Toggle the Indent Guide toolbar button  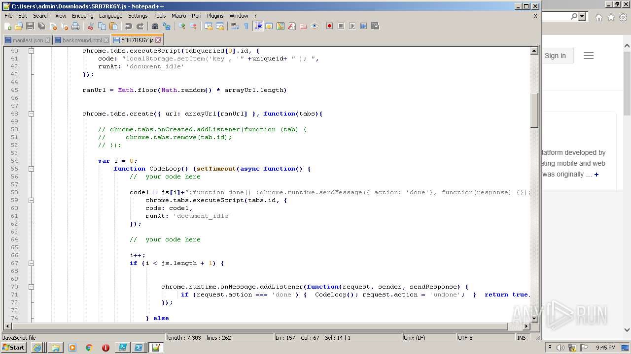258,26
